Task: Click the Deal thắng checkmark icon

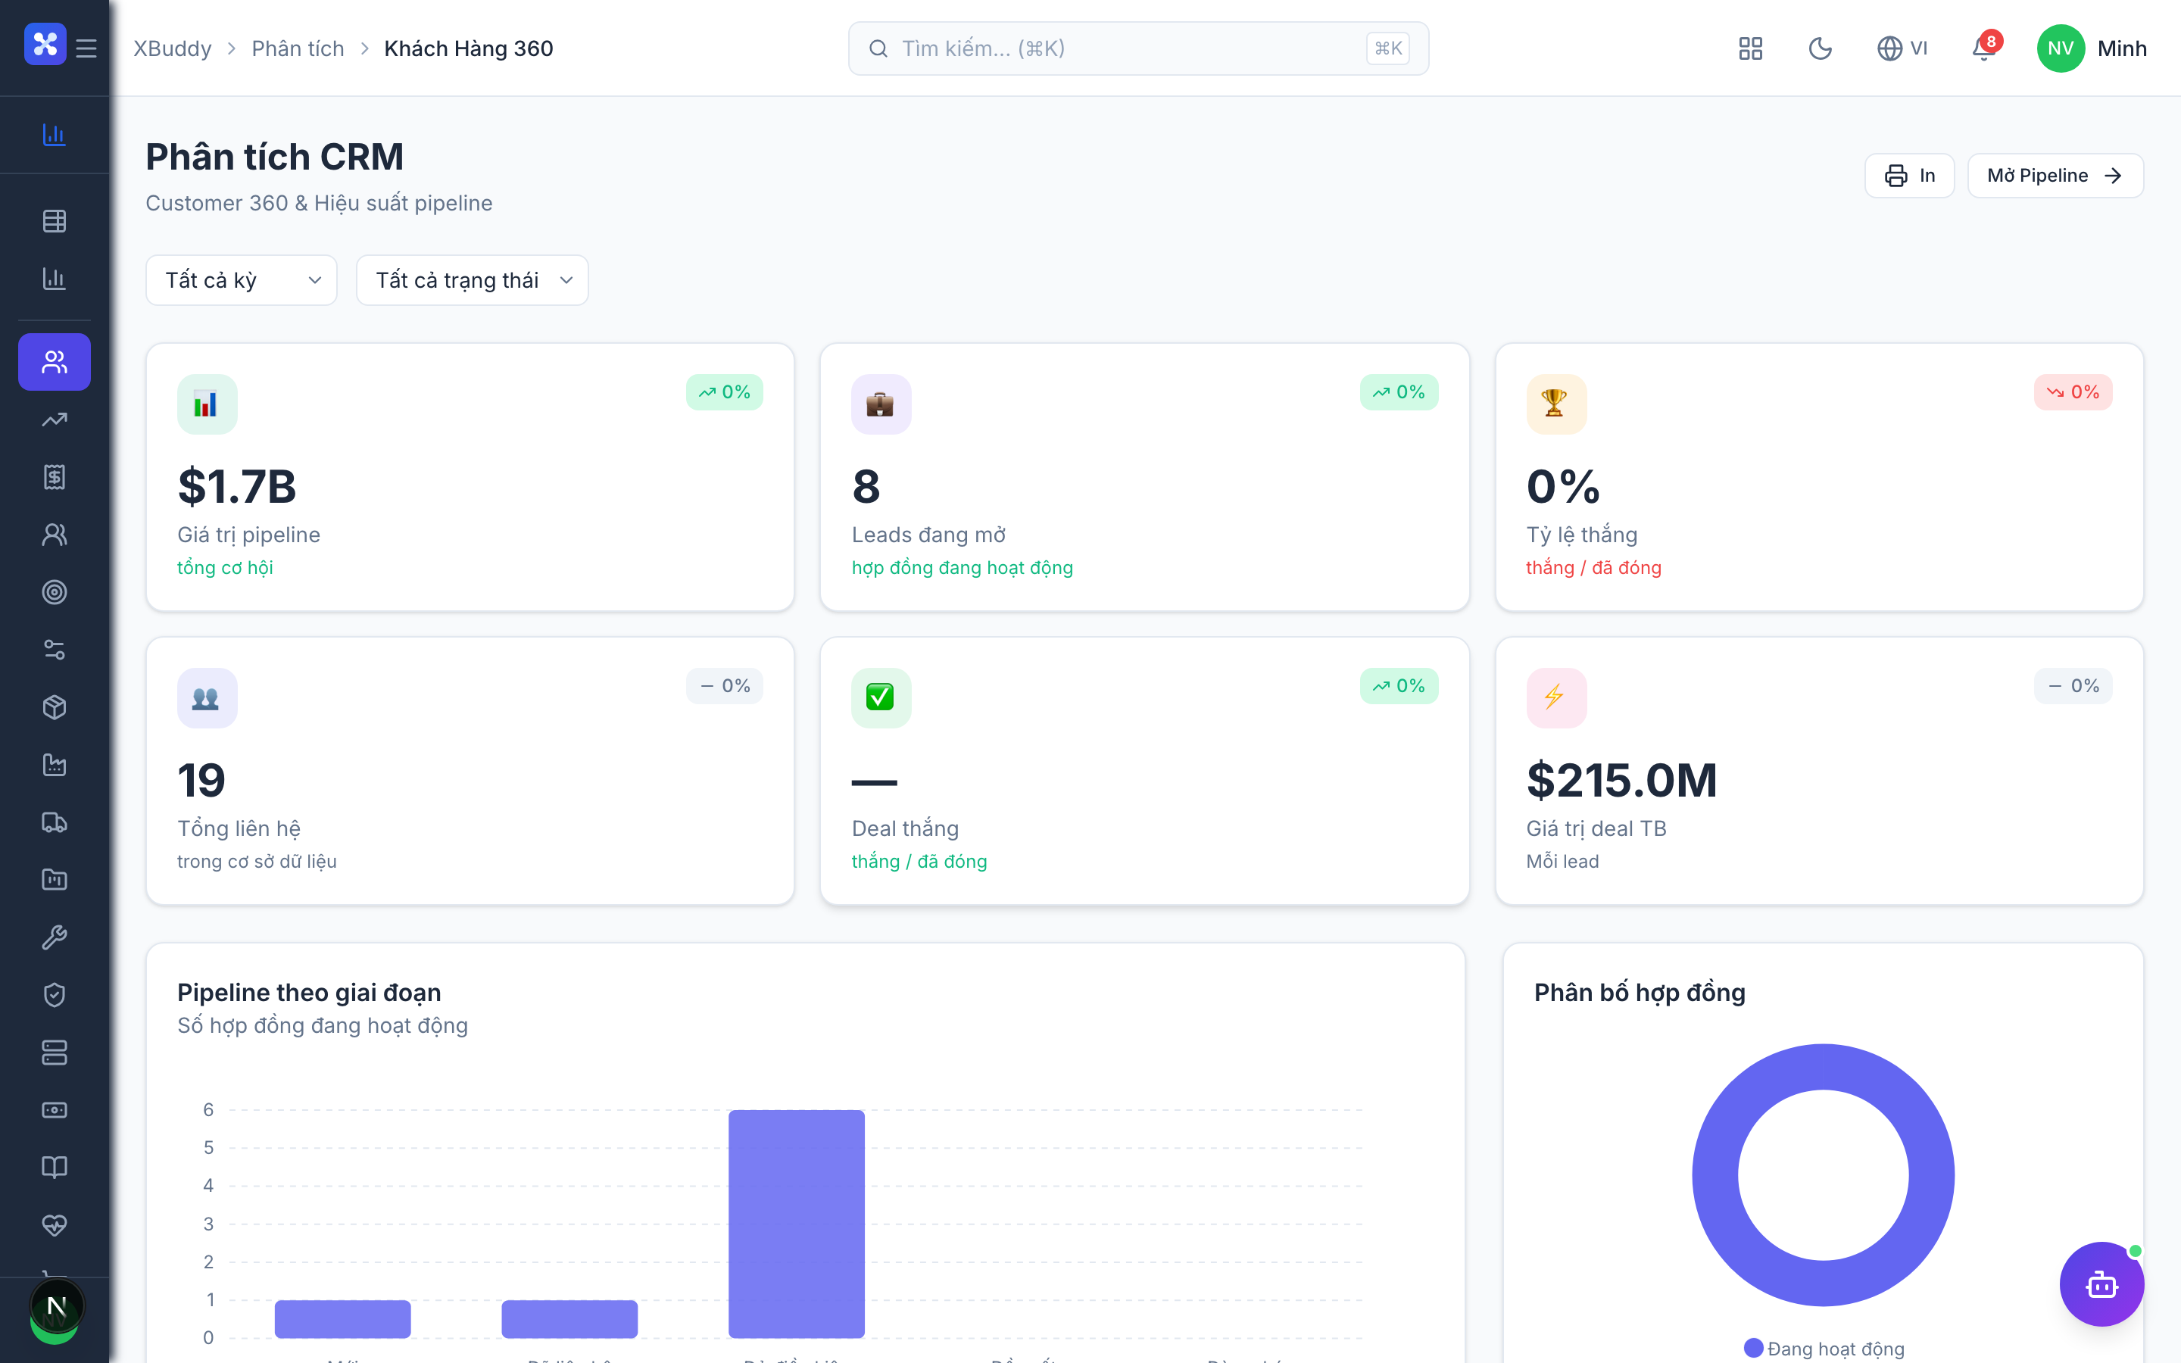Action: click(x=881, y=697)
